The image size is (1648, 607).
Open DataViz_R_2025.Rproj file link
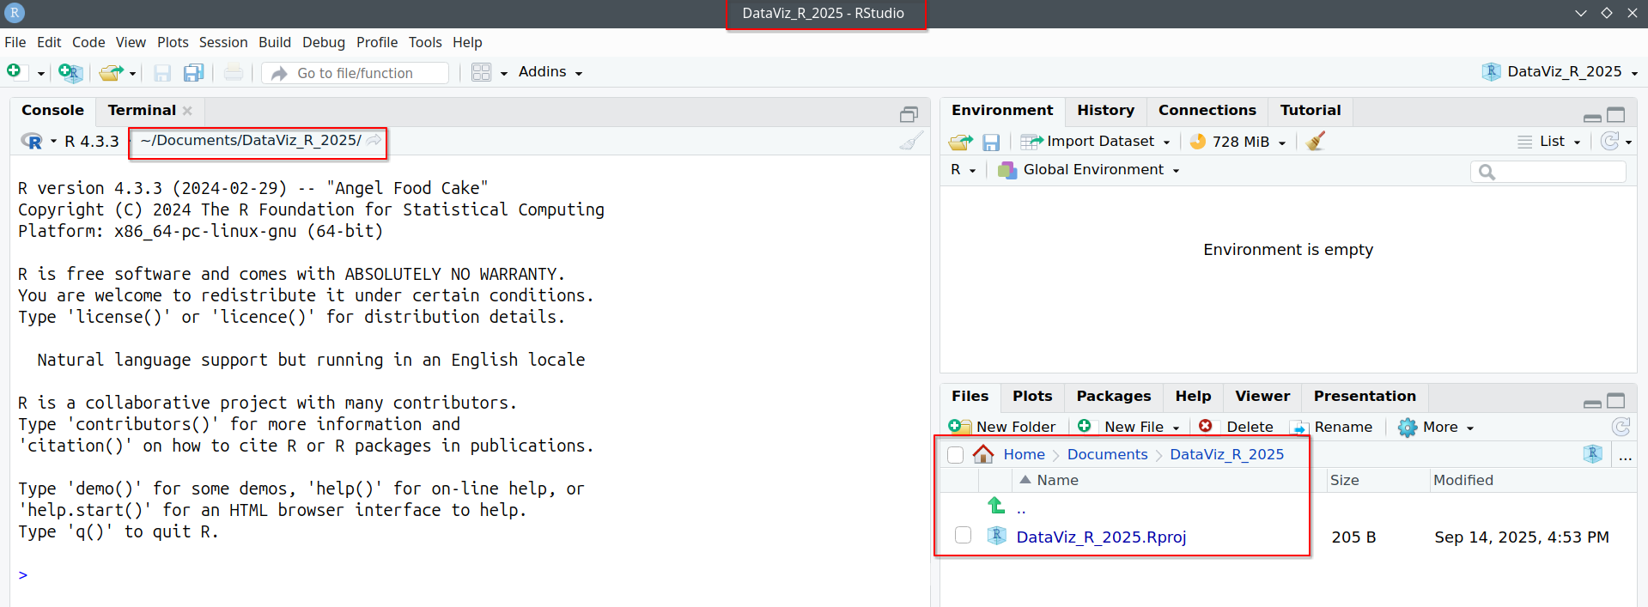click(1101, 537)
